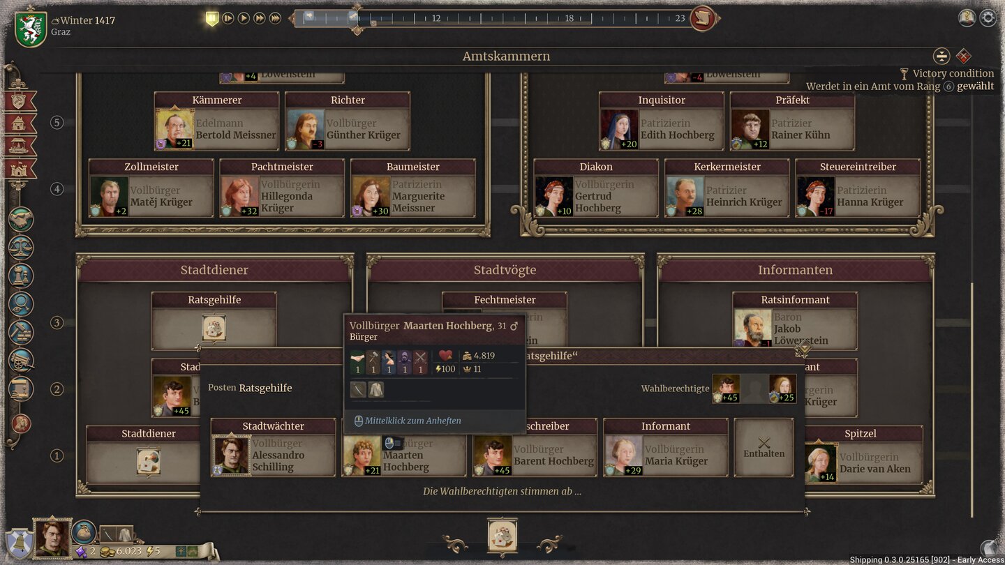Close the Amtskammern panel with the red diamond icon
Image resolution: width=1005 pixels, height=565 pixels.
963,56
